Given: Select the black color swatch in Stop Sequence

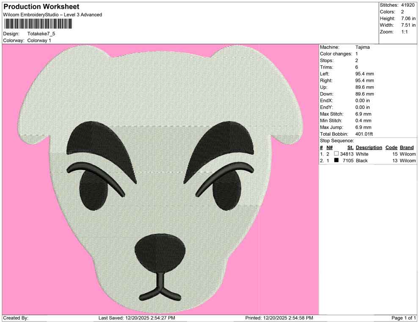Looking at the screenshot, I should 336,161.
